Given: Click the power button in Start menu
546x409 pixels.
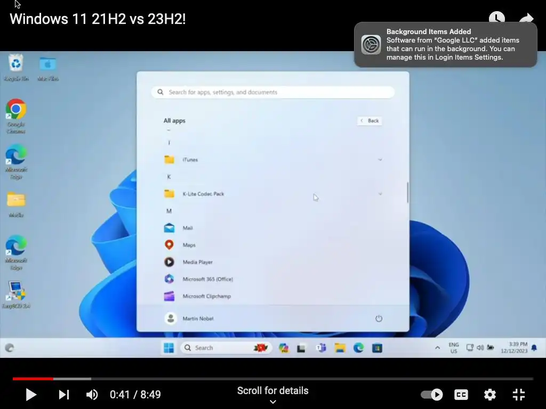Looking at the screenshot, I should coord(379,318).
